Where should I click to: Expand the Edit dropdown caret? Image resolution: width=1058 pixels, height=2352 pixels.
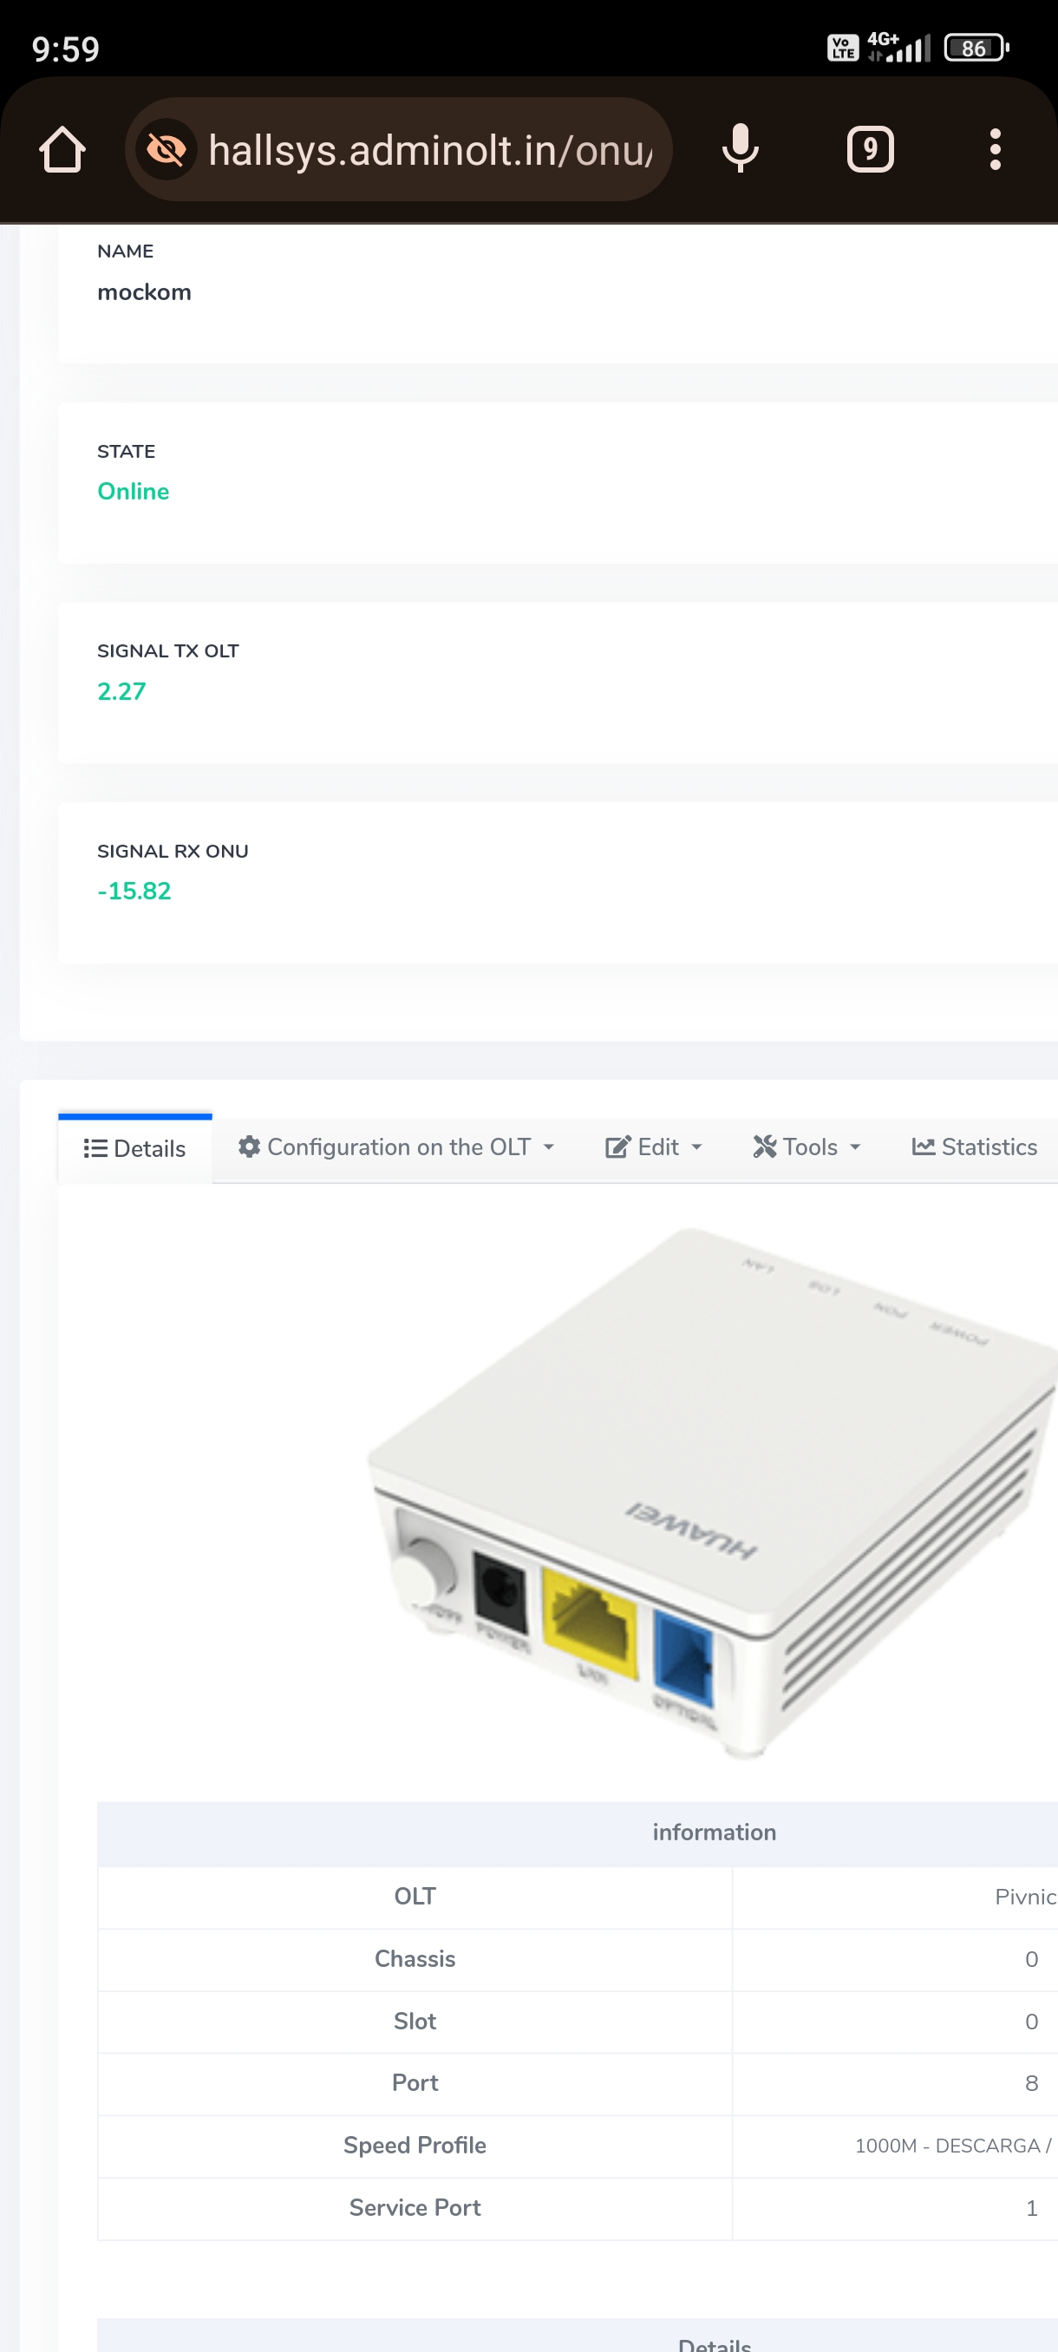696,1147
